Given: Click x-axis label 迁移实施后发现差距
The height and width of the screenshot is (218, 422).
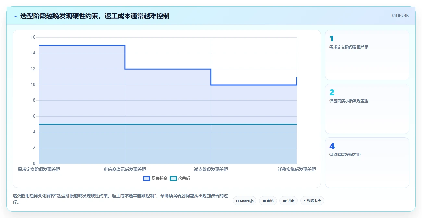Looking at the screenshot, I should tap(297, 169).
